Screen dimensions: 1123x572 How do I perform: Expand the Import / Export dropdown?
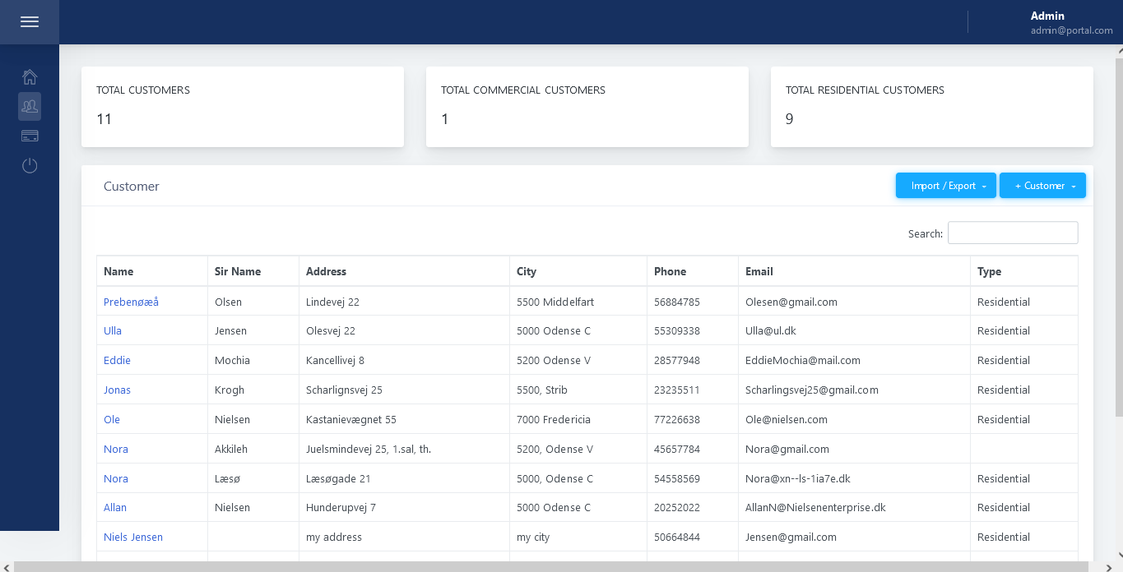click(x=945, y=186)
